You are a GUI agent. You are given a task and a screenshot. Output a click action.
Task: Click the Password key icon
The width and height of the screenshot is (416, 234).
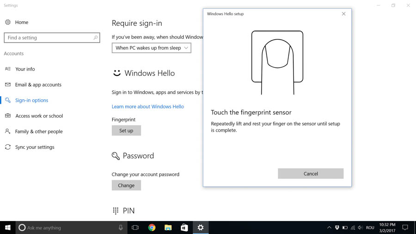116,156
